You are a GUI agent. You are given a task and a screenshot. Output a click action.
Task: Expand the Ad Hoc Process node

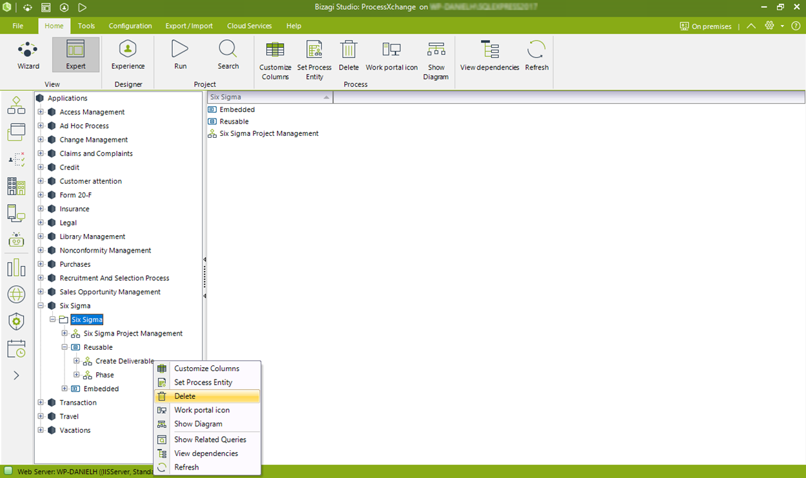tap(41, 126)
